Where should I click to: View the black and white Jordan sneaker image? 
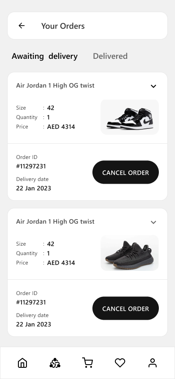(x=130, y=117)
